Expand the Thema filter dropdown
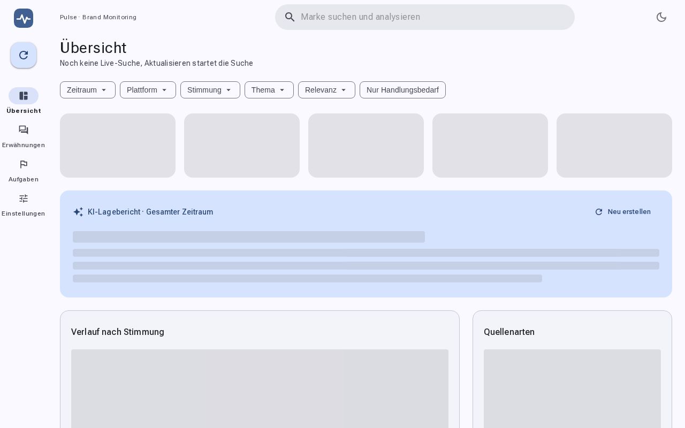This screenshot has height=428, width=685. pyautogui.click(x=269, y=90)
